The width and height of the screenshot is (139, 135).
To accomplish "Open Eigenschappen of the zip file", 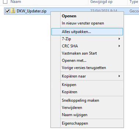I will click(87, 123).
